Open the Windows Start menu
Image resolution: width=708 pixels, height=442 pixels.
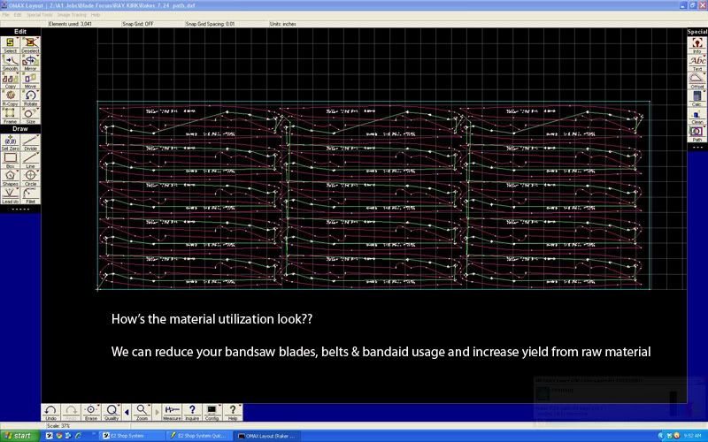(18, 436)
